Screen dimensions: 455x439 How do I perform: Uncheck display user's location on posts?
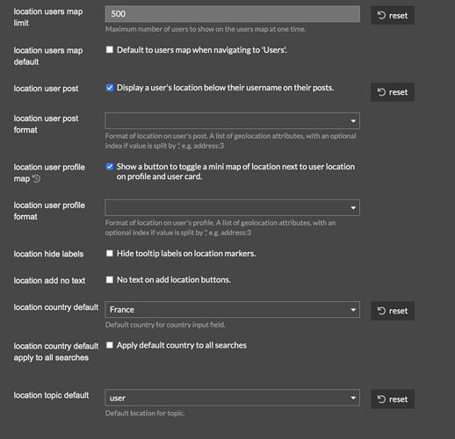tap(110, 88)
